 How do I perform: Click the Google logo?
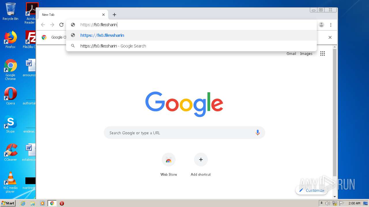tap(184, 104)
